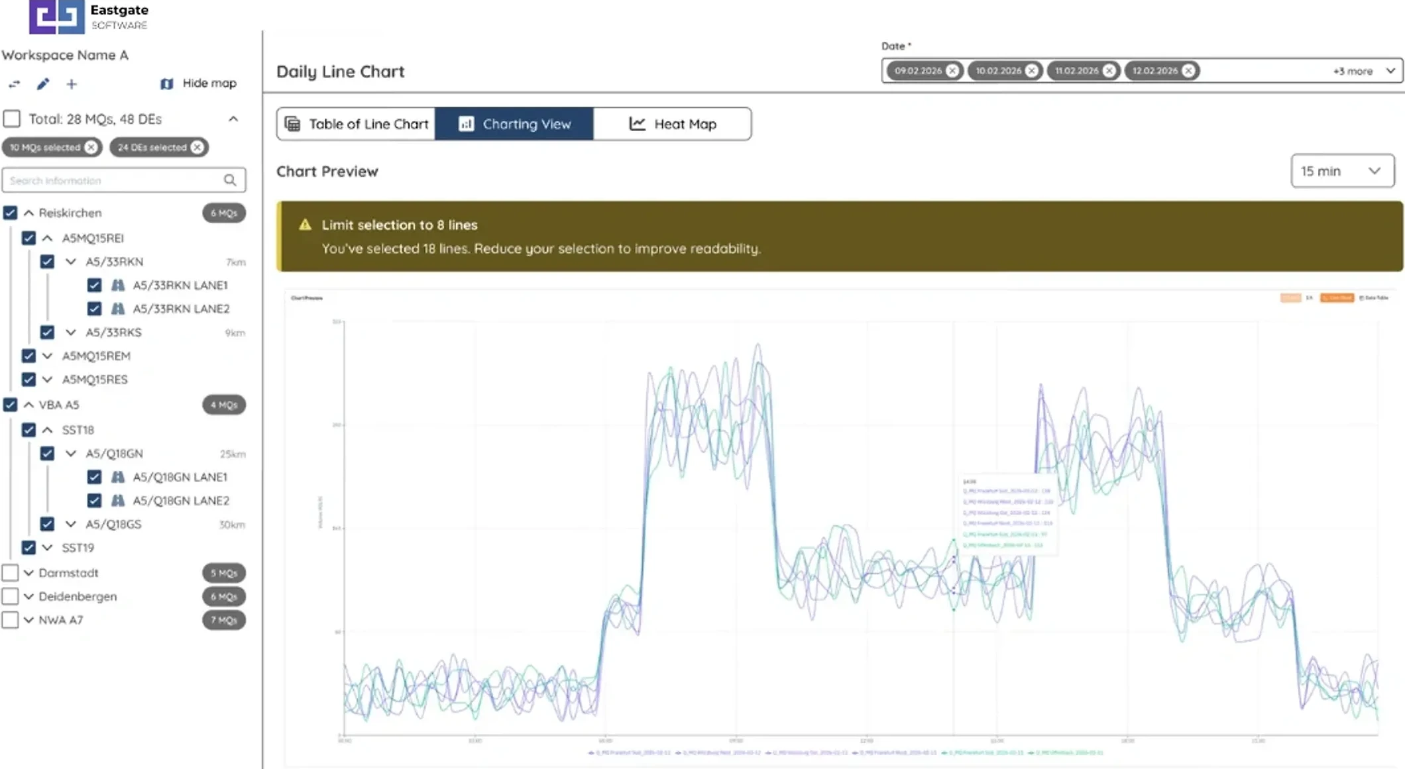Click the plus add workspace icon
The image size is (1405, 769).
pyautogui.click(x=72, y=84)
